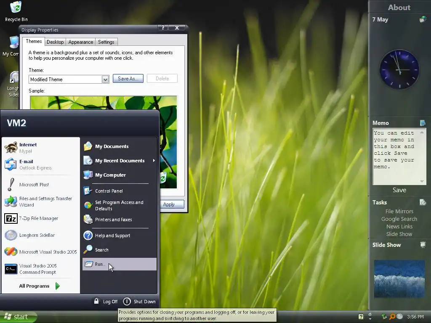431x323 pixels.
Task: Click the Slide Show panel header icon
Action: pyautogui.click(x=423, y=244)
